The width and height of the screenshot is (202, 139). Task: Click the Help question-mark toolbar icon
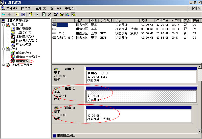(30, 14)
